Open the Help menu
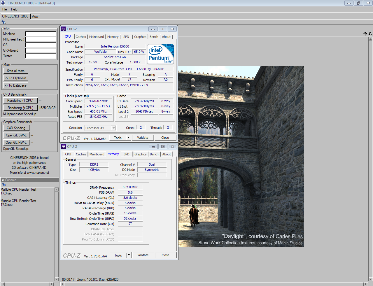Image resolution: width=373 pixels, height=286 pixels. click(x=14, y=9)
